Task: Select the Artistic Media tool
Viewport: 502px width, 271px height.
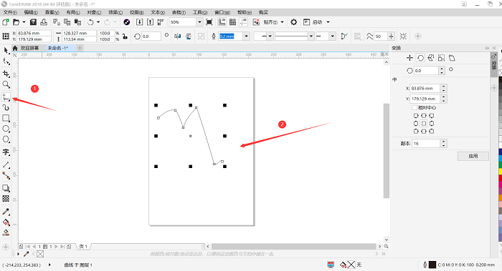Action: [6, 108]
